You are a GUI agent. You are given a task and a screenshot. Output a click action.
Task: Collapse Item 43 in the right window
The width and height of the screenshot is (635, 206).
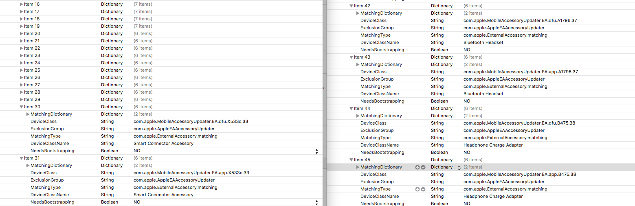(x=352, y=57)
